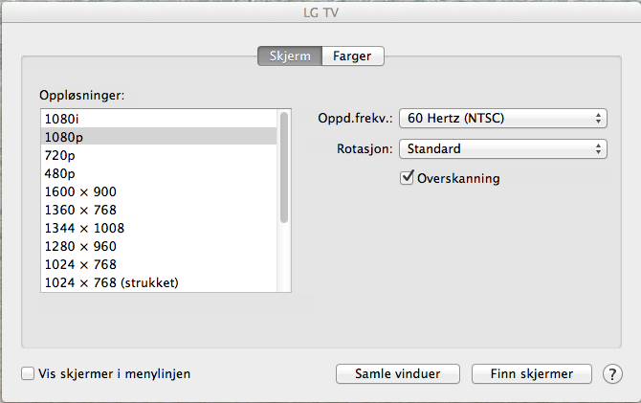Viewport: 641px width, 403px height.
Task: Select 1024 × 768 (strukket) resolution
Action: (159, 282)
